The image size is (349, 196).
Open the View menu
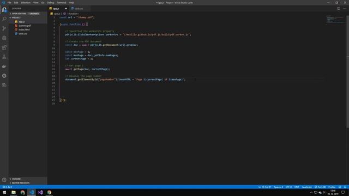(x=36, y=3)
